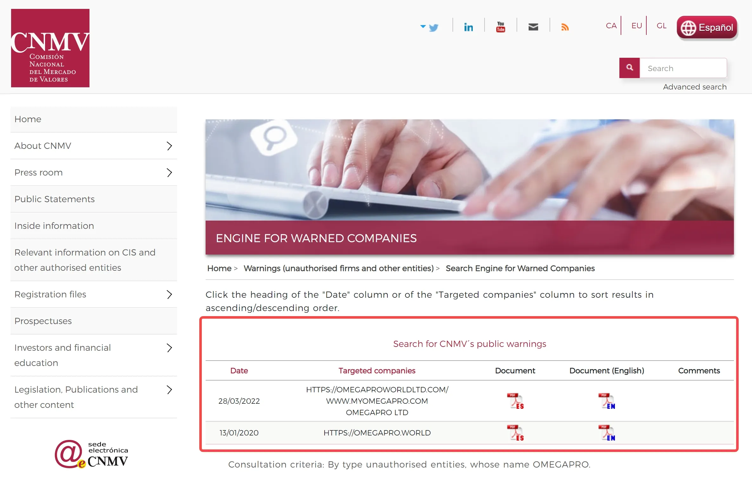
Task: Open English PDF for 28/03/2022 warning
Action: 607,401
